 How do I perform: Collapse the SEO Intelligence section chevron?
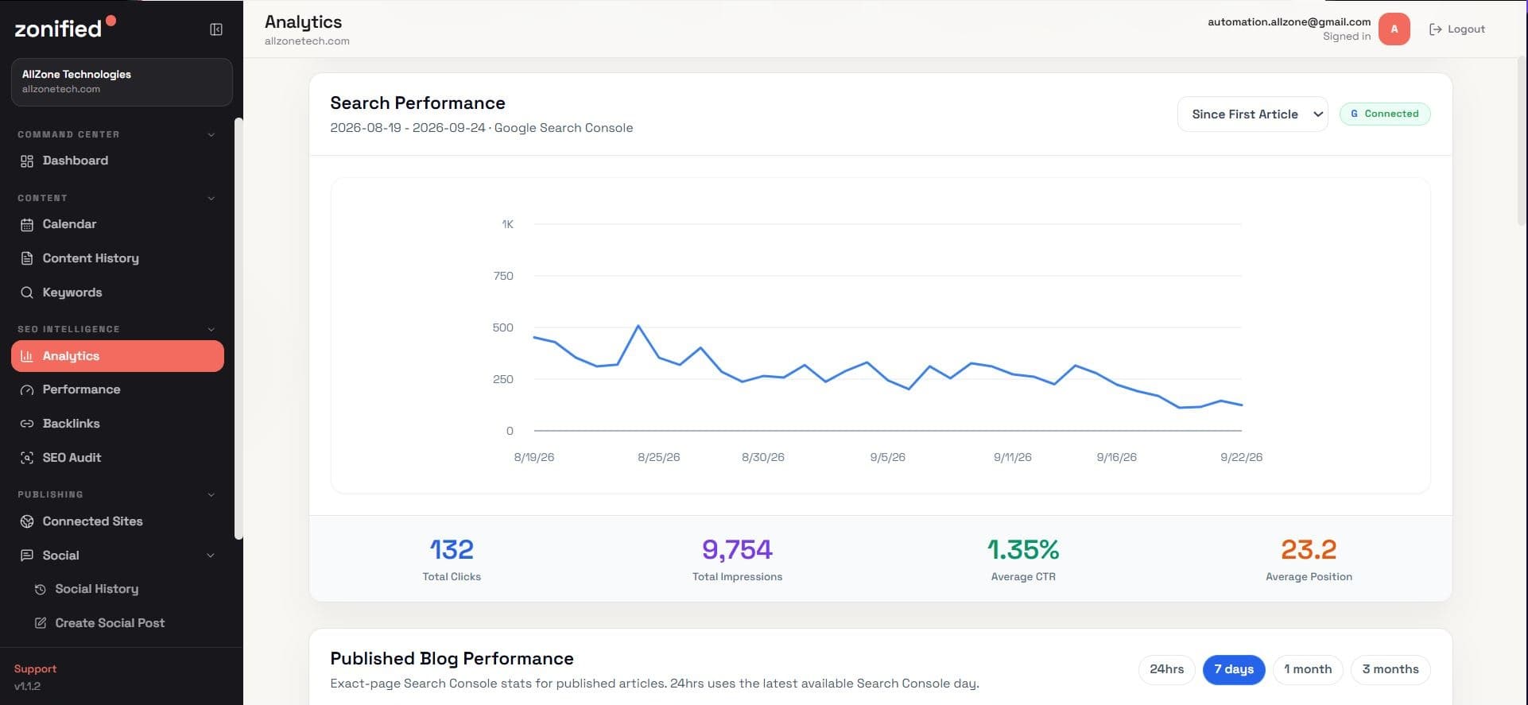pos(211,330)
